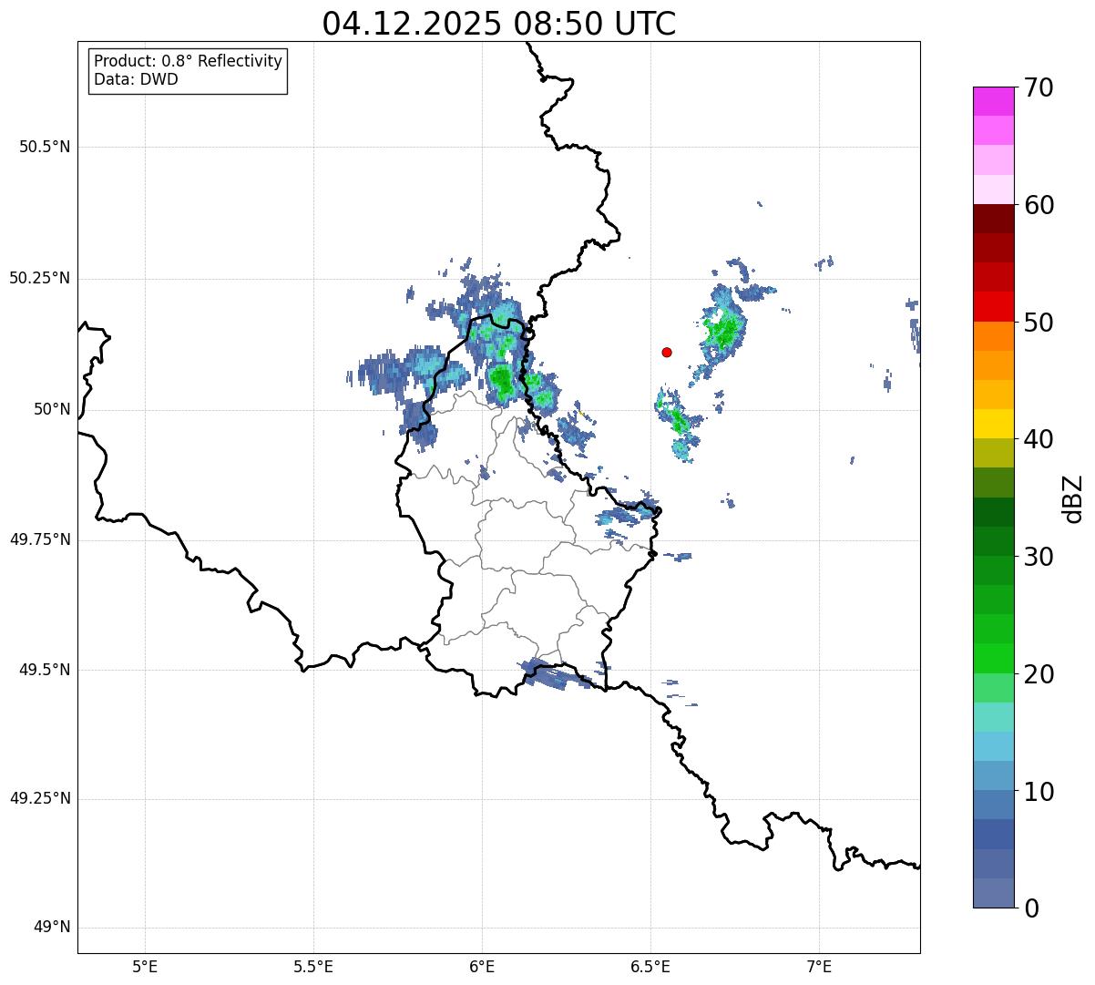This screenshot has height=985, width=1095.
Task: Click the '50°N' latitude label
Action: tap(52, 410)
